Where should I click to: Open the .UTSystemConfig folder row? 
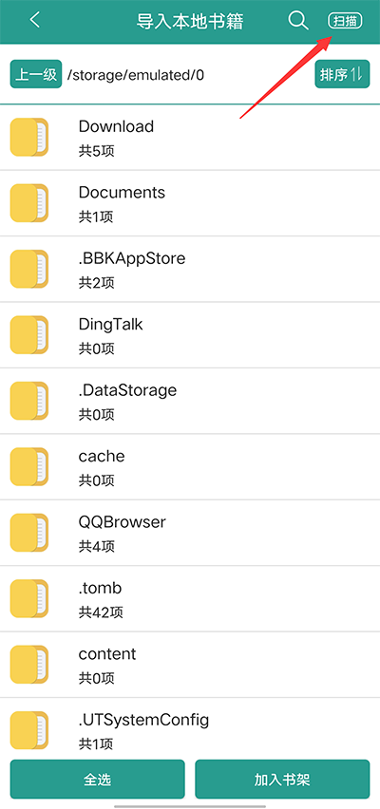(190, 728)
